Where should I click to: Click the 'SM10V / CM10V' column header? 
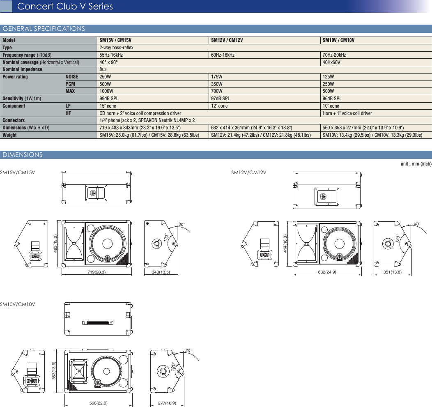point(339,40)
